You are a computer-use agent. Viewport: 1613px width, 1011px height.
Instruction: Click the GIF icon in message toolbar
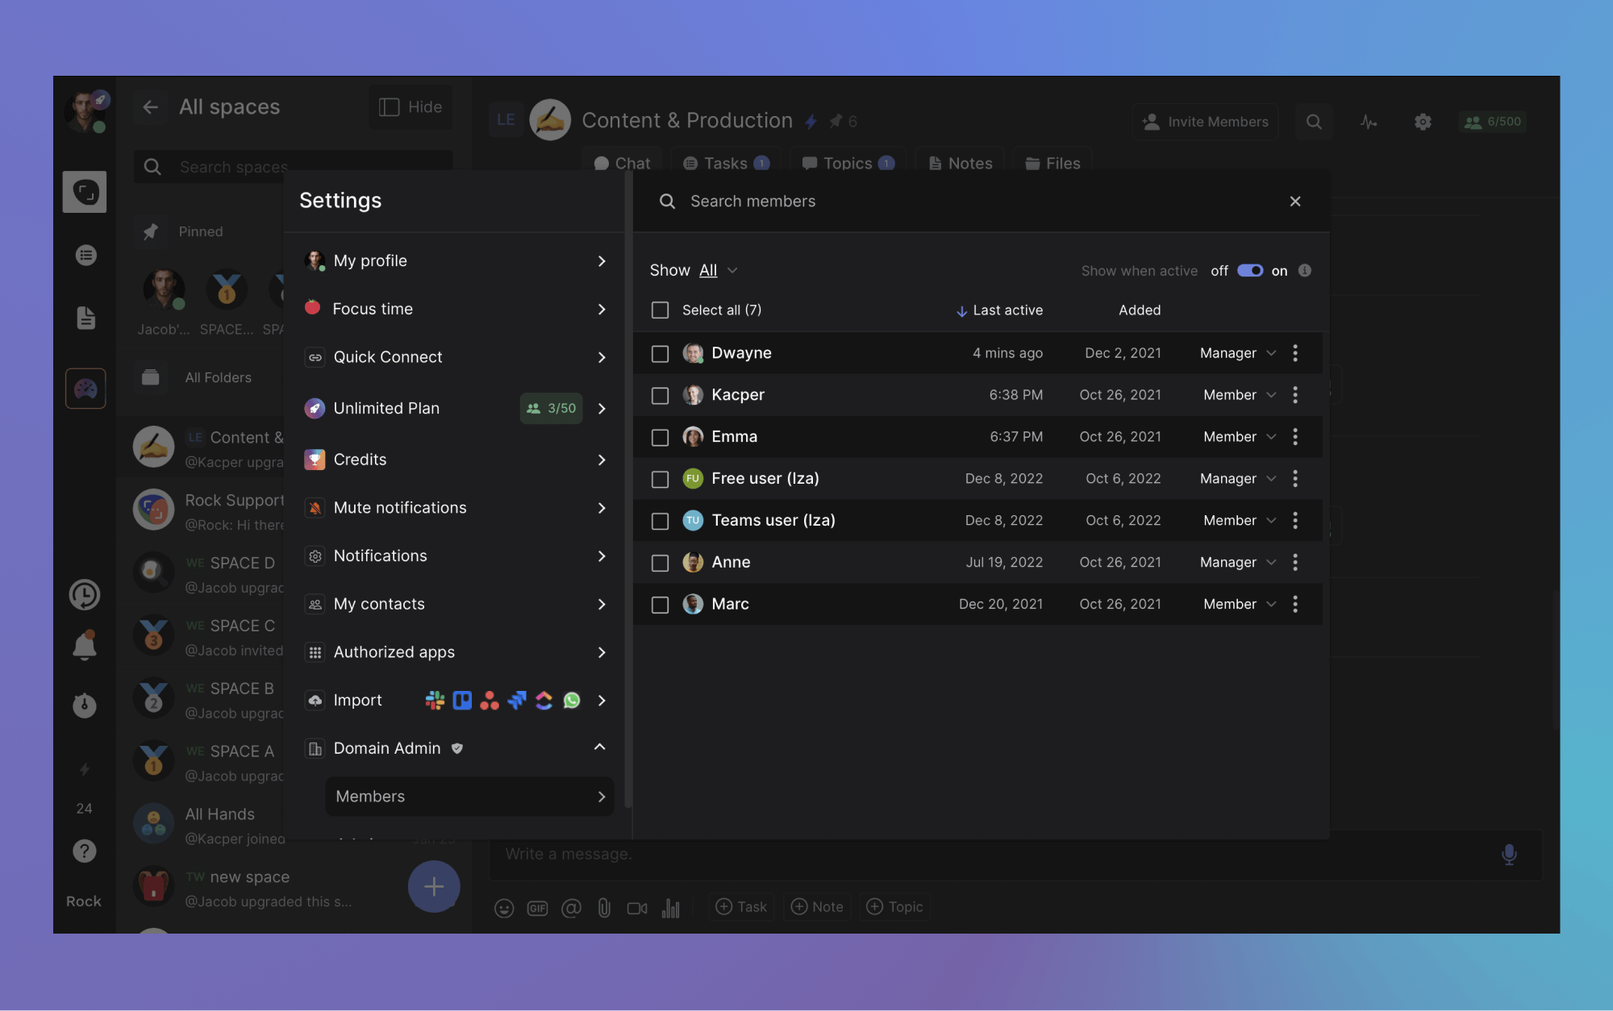537,908
